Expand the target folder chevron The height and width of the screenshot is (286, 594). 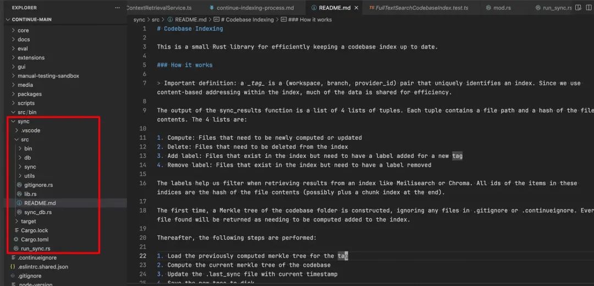[x=16, y=221]
